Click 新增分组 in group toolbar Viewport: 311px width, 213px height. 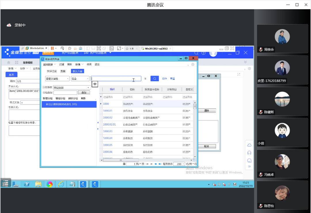(x=48, y=98)
